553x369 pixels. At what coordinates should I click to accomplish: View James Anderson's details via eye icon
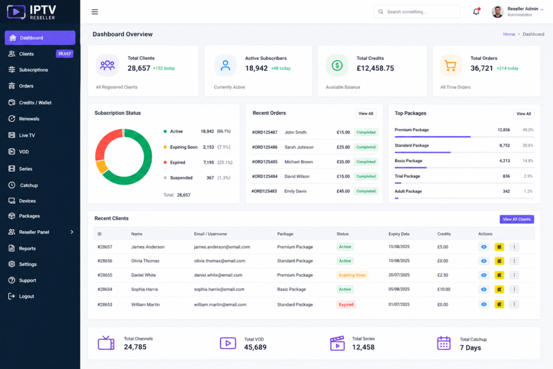pos(483,247)
